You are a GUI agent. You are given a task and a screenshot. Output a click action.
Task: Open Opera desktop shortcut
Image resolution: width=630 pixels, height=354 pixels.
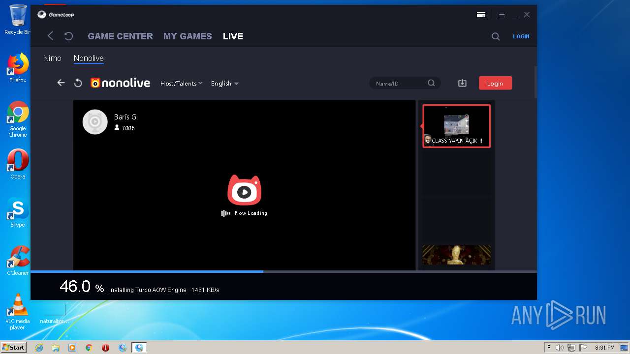(x=18, y=164)
